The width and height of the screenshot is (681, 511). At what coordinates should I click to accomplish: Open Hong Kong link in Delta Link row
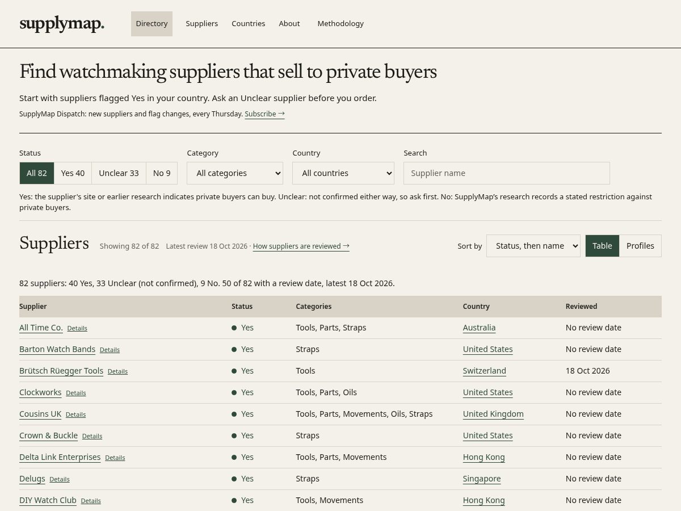484,457
